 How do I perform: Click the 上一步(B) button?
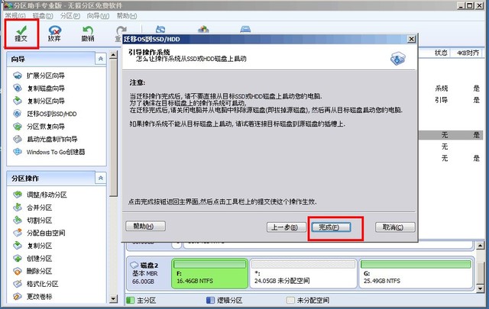coord(287,227)
